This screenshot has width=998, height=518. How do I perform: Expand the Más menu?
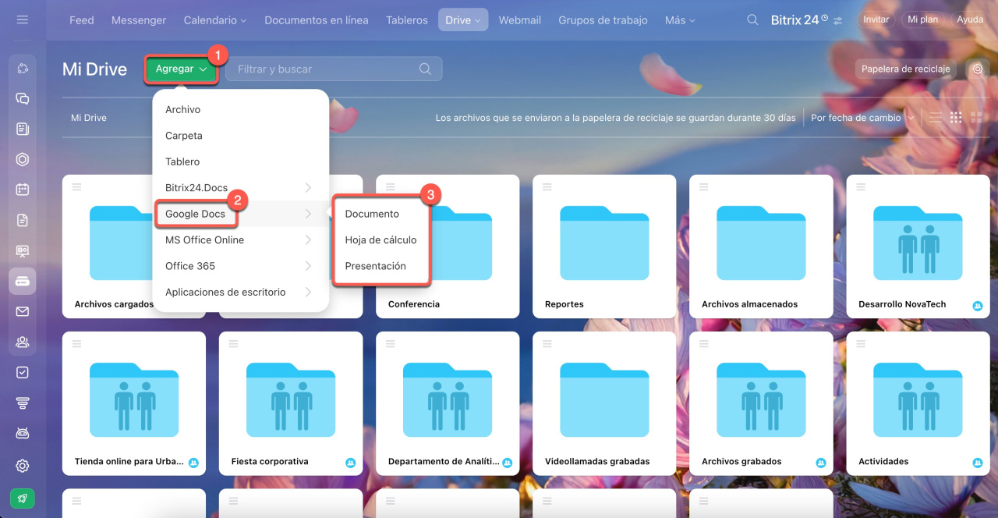tap(680, 20)
